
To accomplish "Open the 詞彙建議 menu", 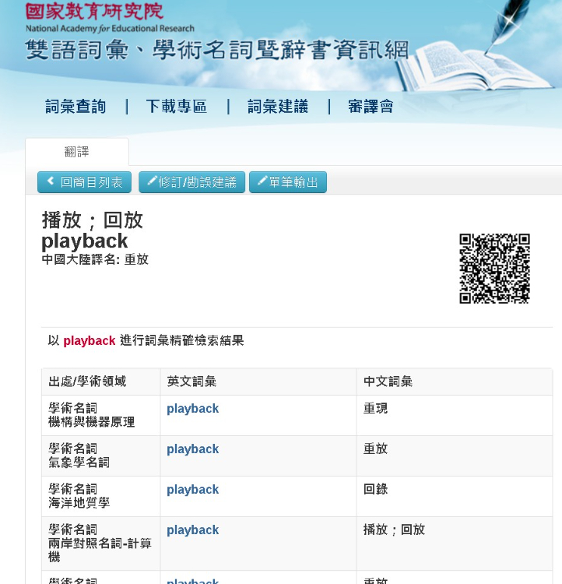I will [278, 107].
